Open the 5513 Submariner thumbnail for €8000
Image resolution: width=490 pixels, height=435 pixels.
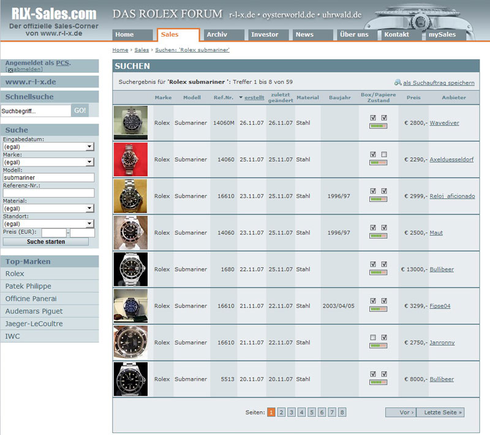tap(130, 379)
